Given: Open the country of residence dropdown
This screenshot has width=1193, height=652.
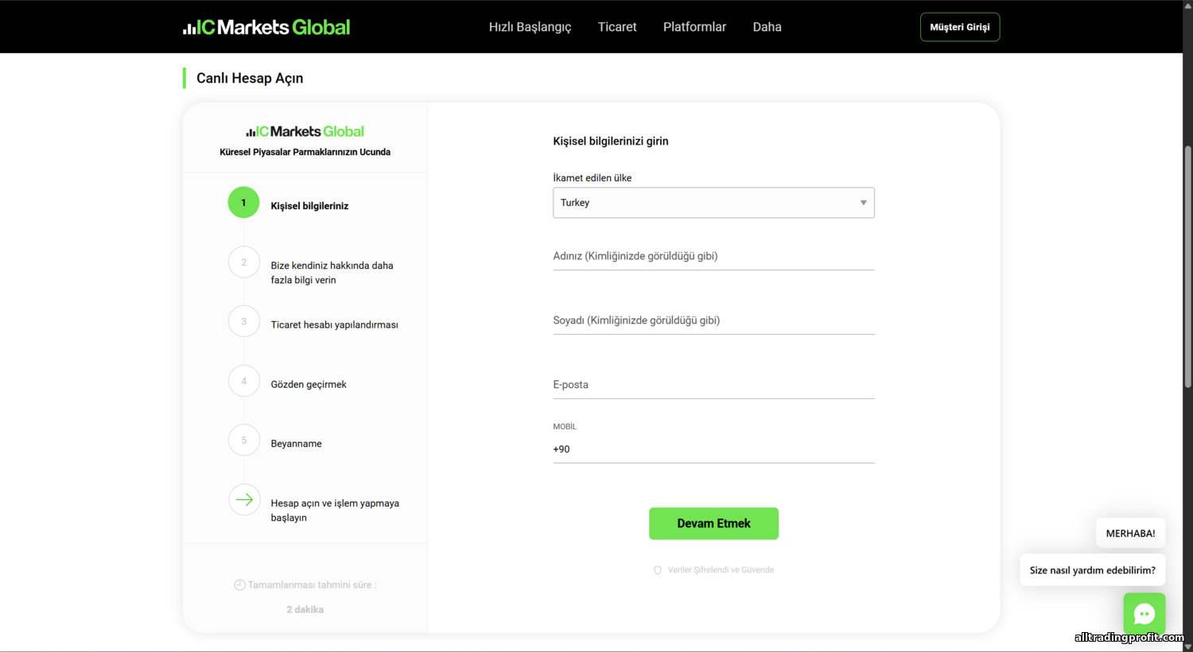Looking at the screenshot, I should pos(713,203).
